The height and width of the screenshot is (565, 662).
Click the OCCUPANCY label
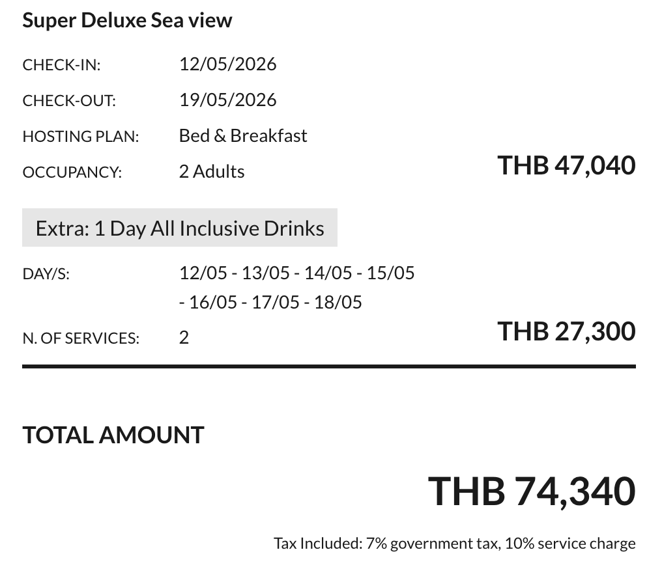tap(72, 172)
